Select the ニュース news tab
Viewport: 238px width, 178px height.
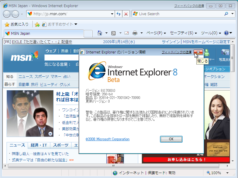tap(17, 145)
